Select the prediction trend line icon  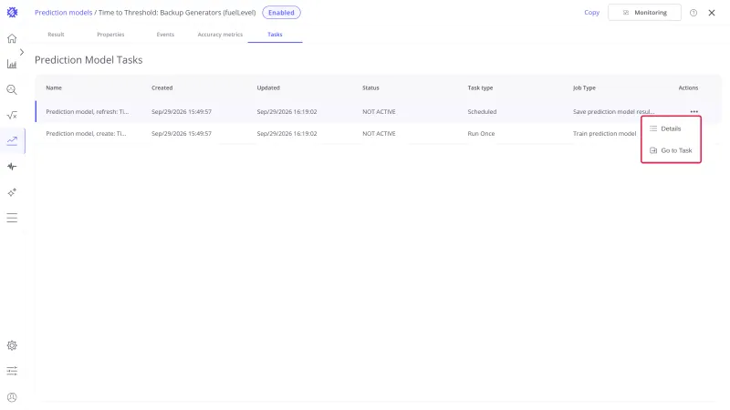coord(12,140)
